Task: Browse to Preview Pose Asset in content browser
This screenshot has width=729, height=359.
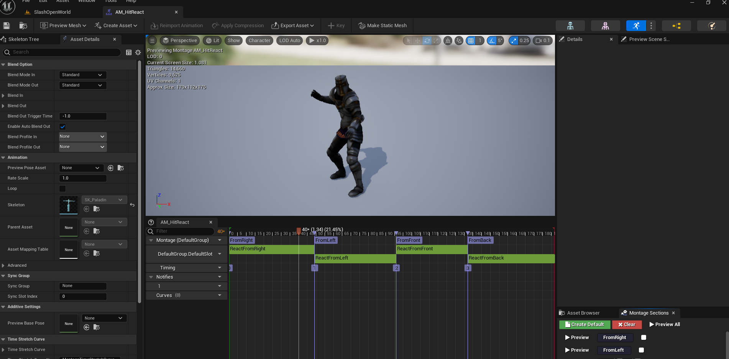Action: click(120, 168)
